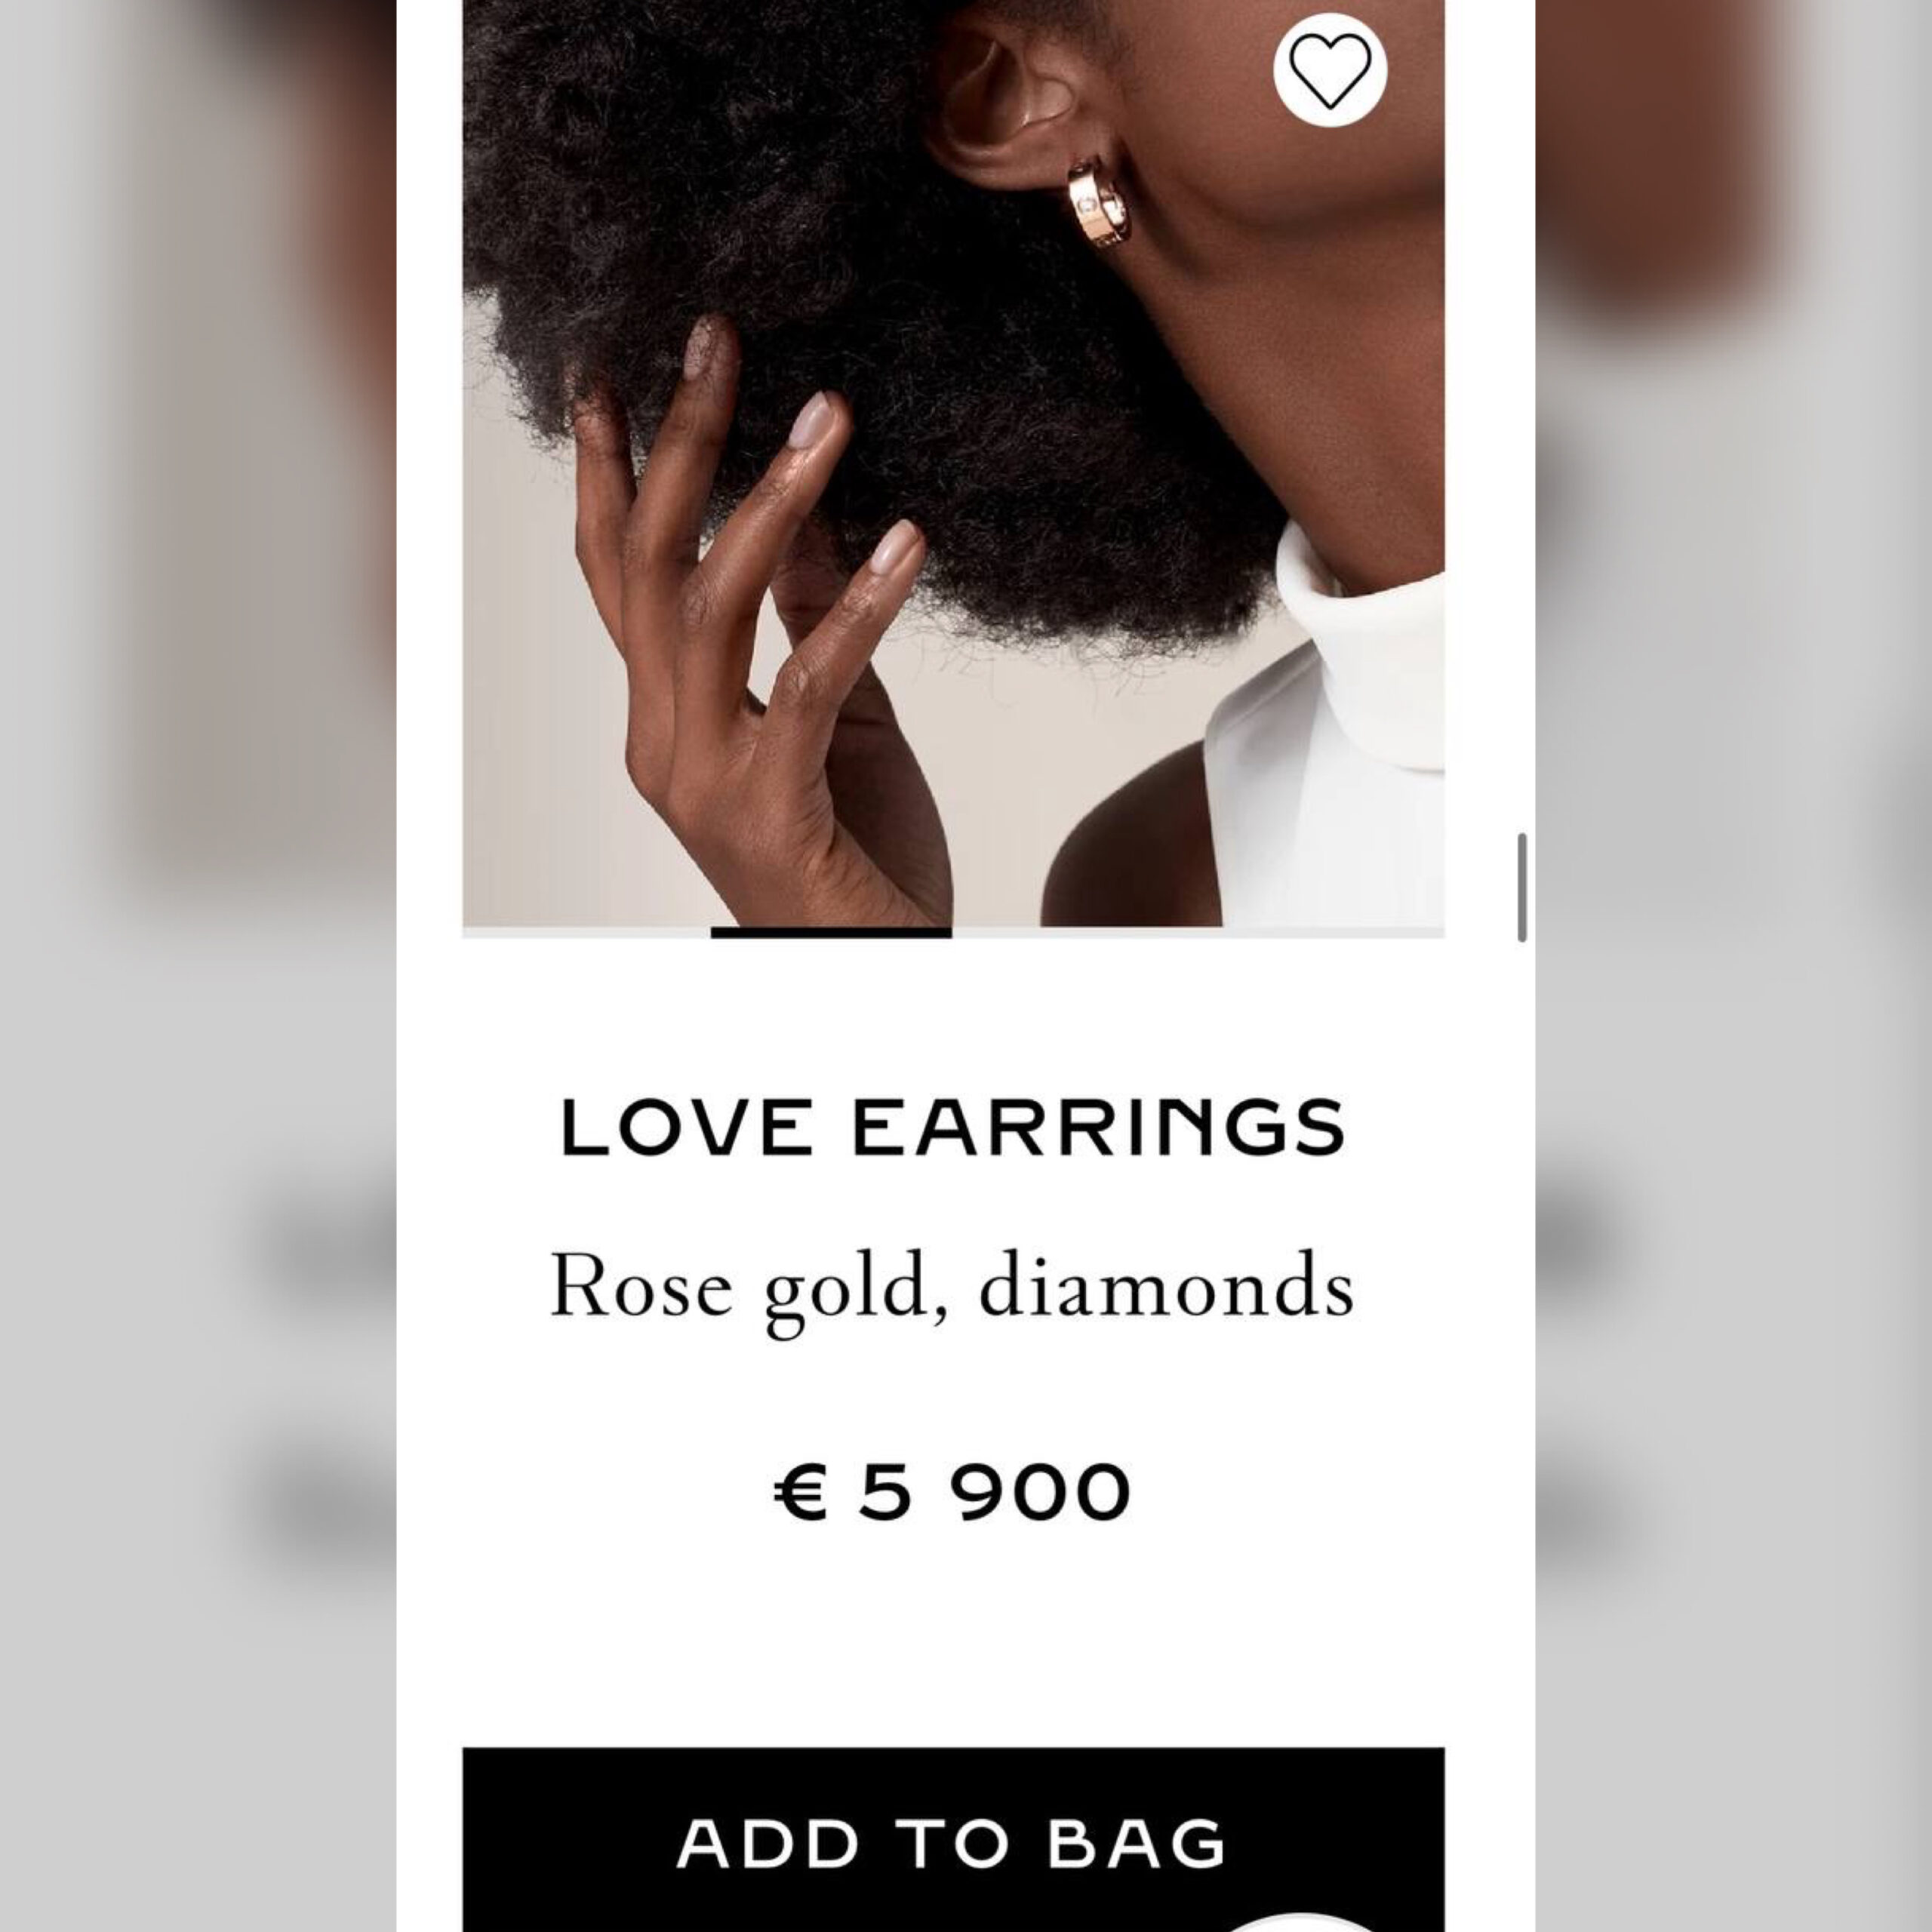The width and height of the screenshot is (1932, 1932).
Task: Jump to last slide on carousel track
Action: pos(1322,933)
